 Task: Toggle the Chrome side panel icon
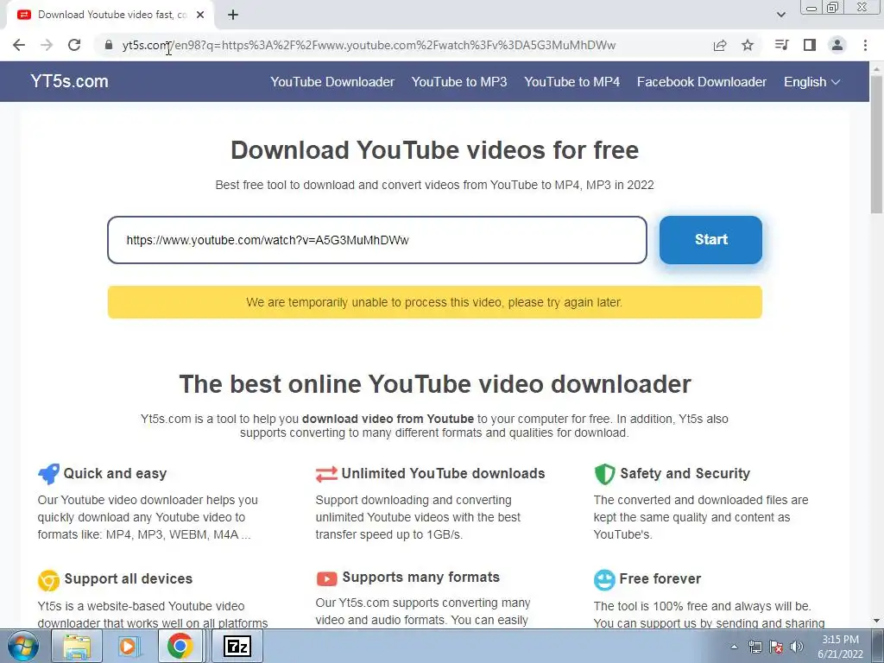(x=810, y=45)
